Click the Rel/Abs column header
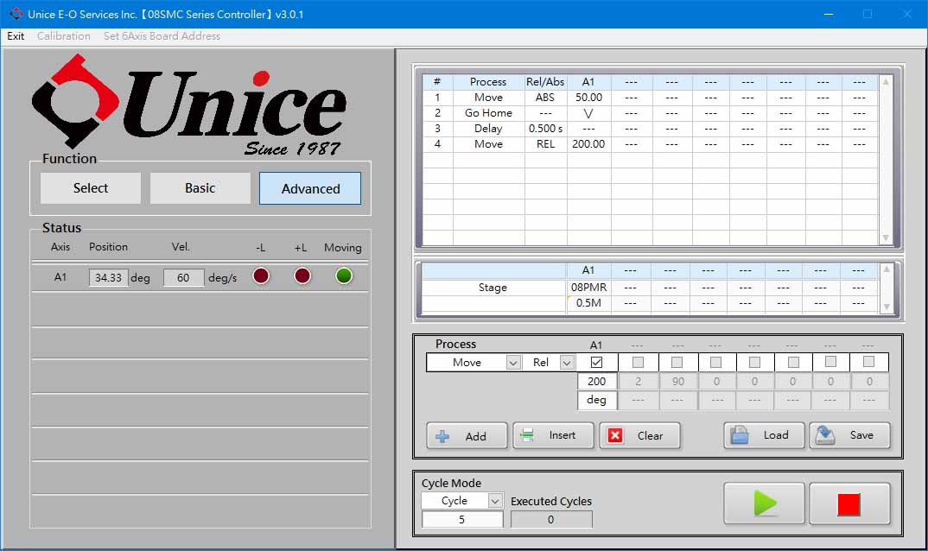Image resolution: width=928 pixels, height=551 pixels. [545, 82]
